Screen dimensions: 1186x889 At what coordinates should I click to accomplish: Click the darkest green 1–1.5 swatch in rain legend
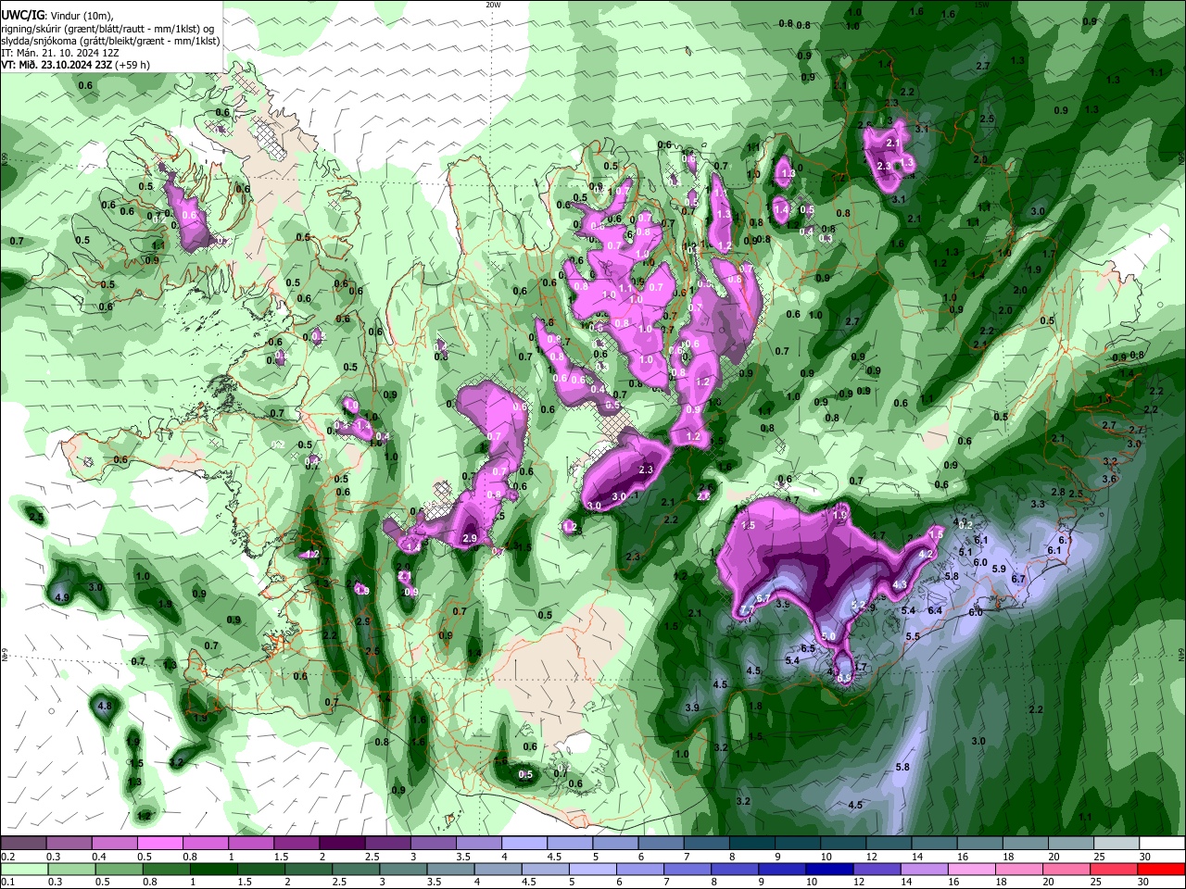(x=212, y=869)
